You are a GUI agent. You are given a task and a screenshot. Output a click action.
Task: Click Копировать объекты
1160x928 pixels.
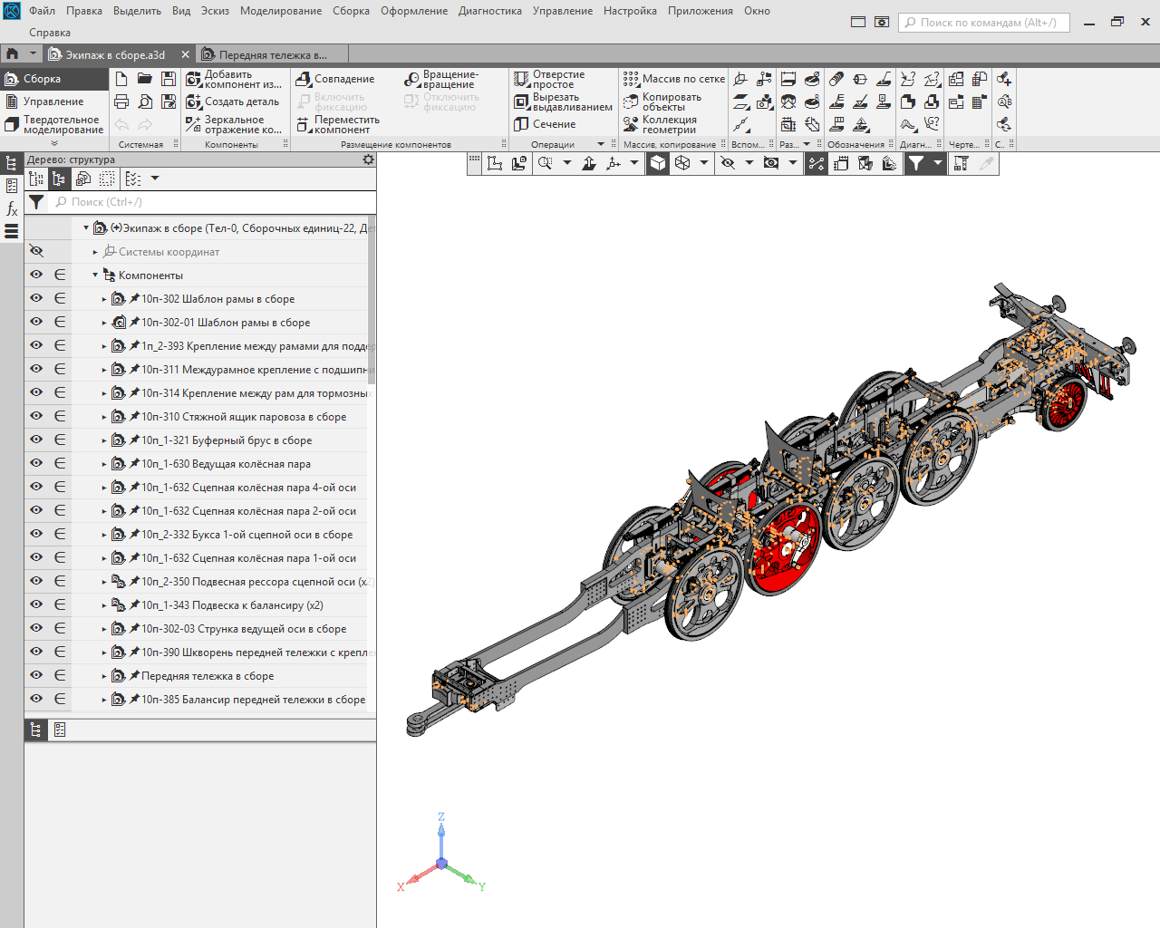(662, 101)
